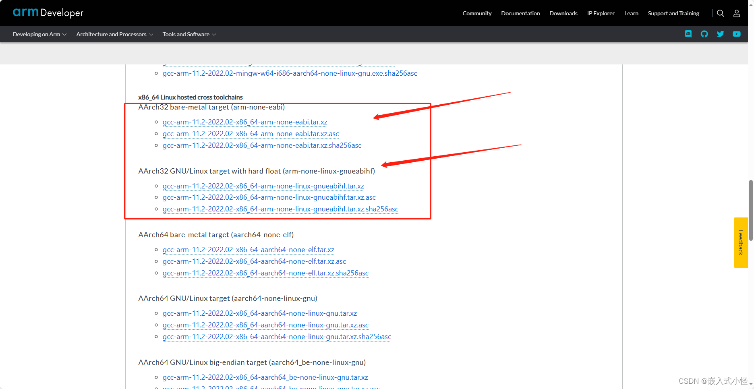Select 'AArch64 GNU/Linux target (aarch64-none-linux-gnu)' text

(228, 298)
